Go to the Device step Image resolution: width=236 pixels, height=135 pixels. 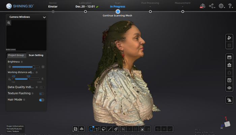[x=53, y=11]
